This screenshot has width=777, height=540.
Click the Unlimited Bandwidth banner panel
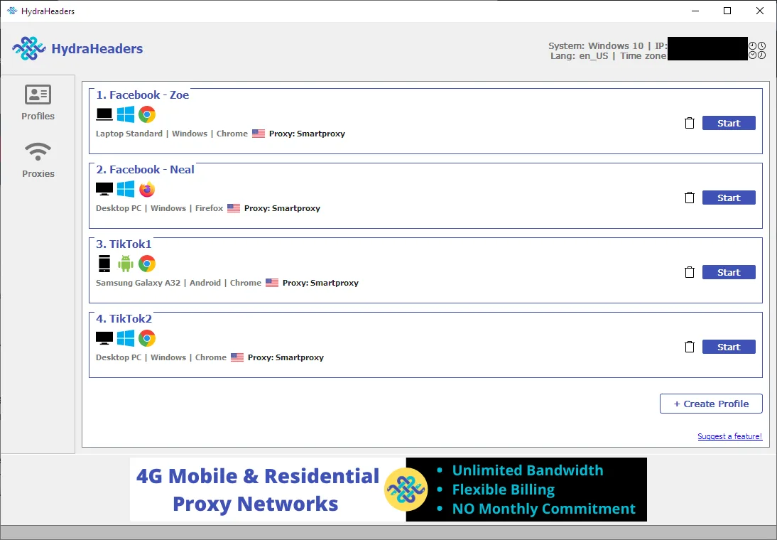[526, 490]
